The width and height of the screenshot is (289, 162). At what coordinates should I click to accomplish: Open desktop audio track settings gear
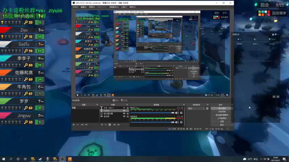(x=181, y=122)
